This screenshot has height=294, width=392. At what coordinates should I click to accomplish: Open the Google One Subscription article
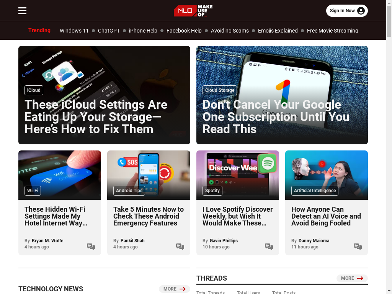coord(276,117)
